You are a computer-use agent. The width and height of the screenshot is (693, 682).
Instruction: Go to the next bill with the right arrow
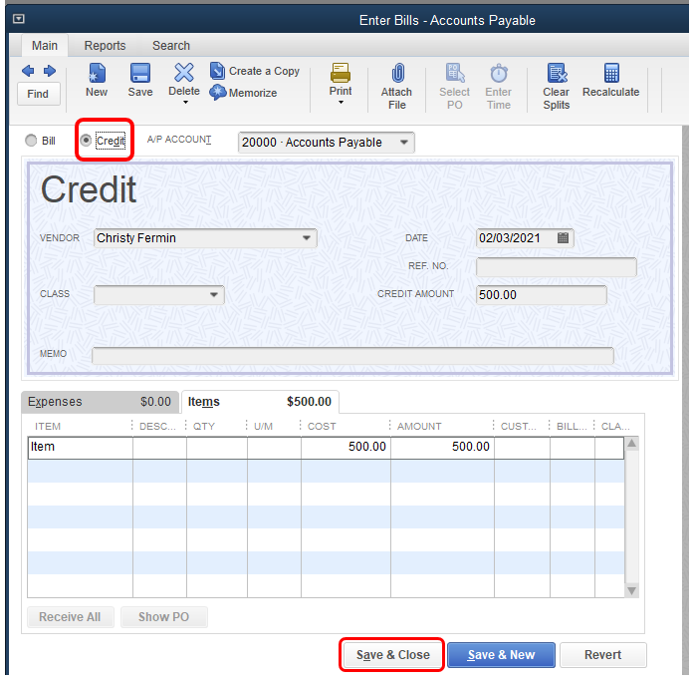pos(50,71)
